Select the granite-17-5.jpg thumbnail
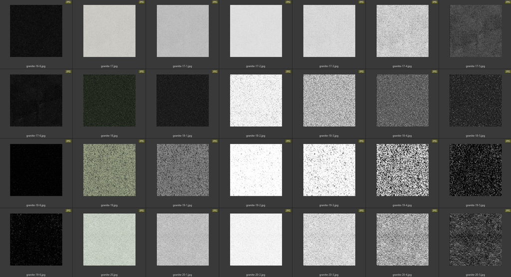Screen dimensions: 511x277 (x=476, y=31)
